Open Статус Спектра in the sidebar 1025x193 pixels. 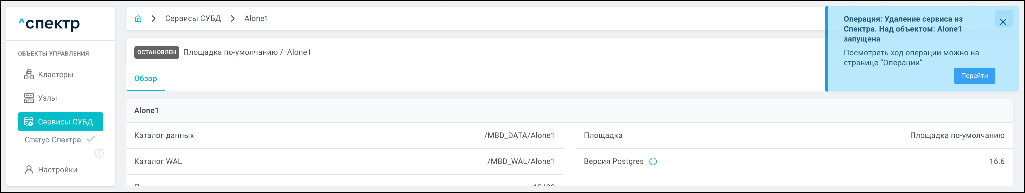pos(53,140)
